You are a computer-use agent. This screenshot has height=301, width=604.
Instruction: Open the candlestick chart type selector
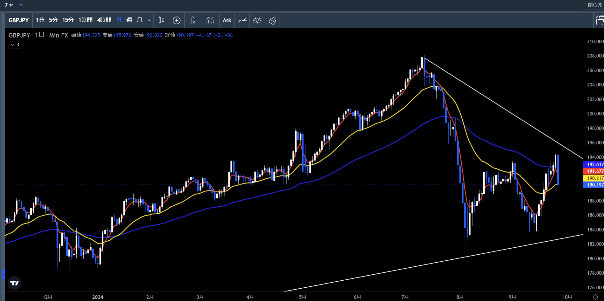pyautogui.click(x=161, y=20)
